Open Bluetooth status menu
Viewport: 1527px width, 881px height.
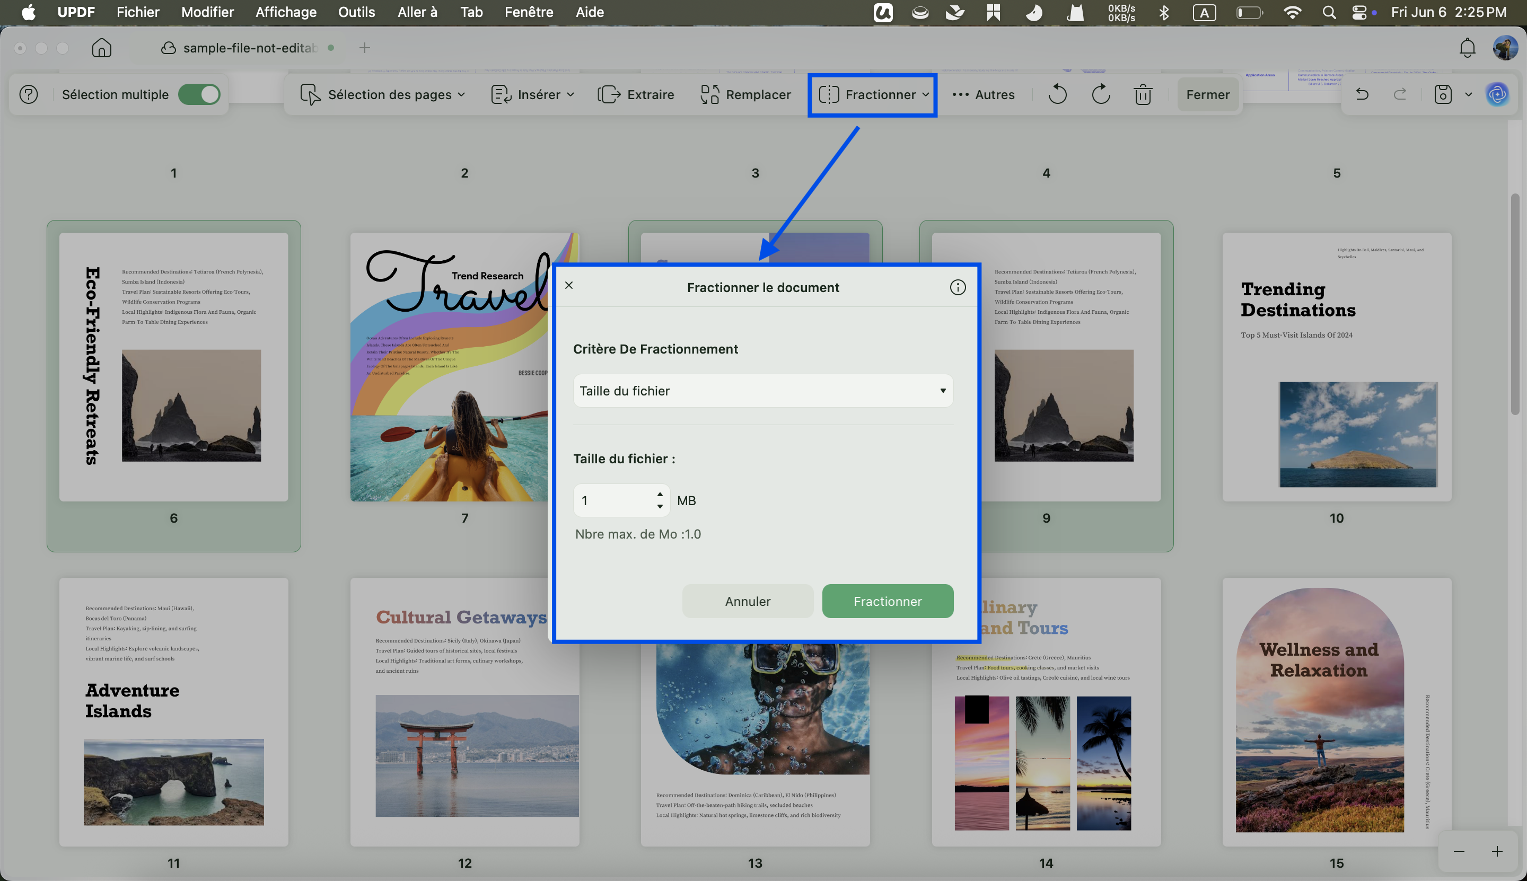[1164, 12]
